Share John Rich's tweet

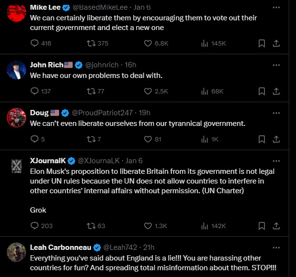point(276,91)
